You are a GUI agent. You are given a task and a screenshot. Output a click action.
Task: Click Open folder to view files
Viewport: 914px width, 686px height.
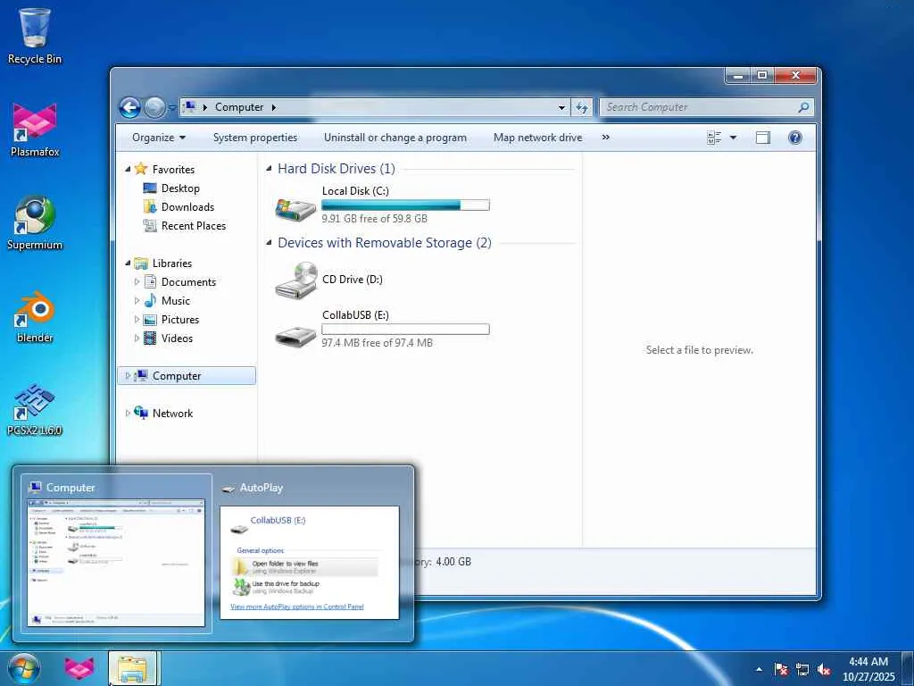pyautogui.click(x=305, y=567)
